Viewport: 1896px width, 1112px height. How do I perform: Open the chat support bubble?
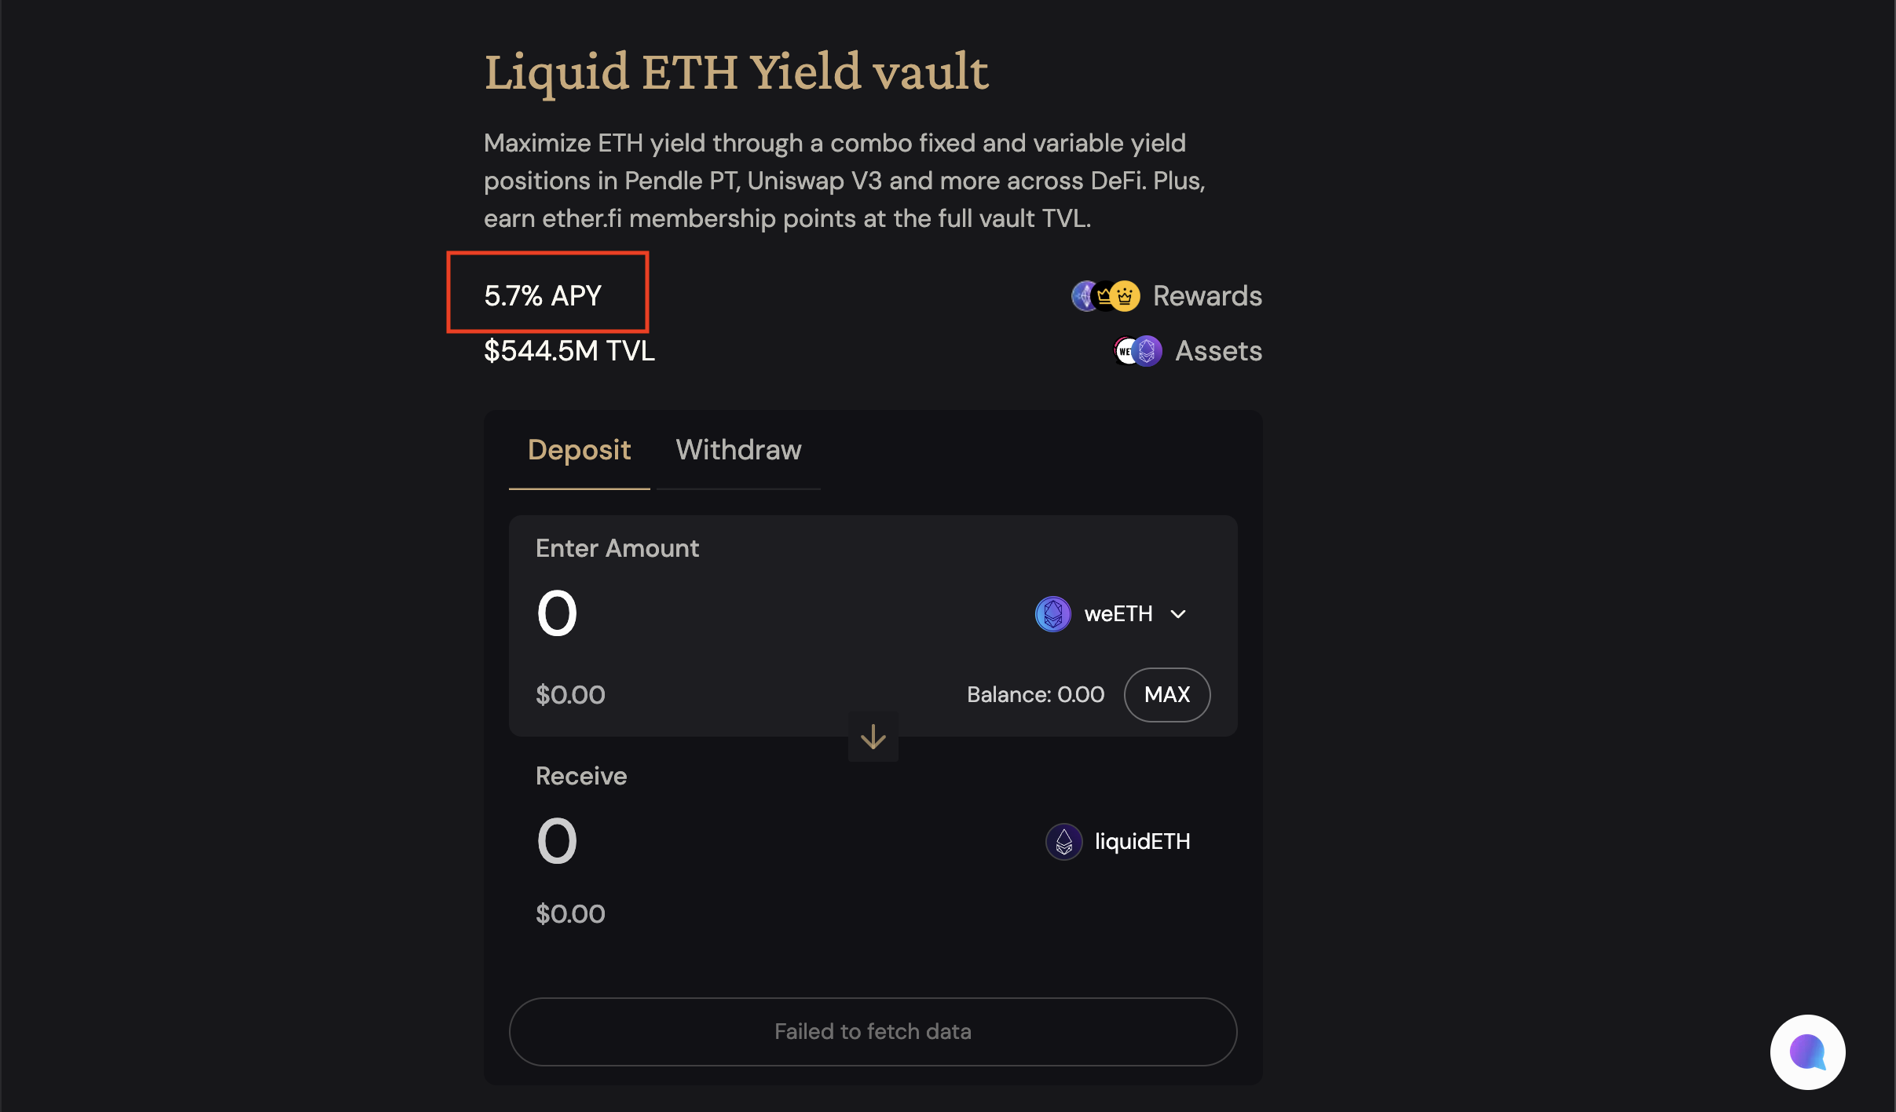pos(1807,1052)
